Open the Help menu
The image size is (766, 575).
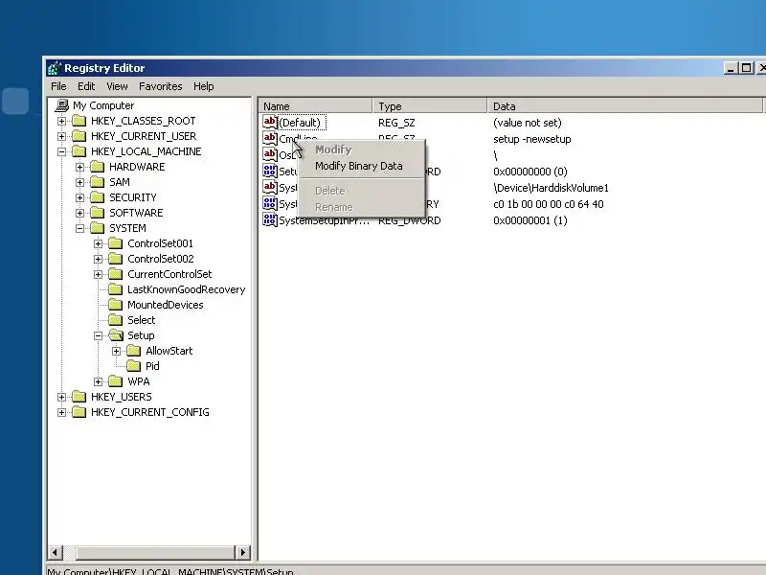pyautogui.click(x=203, y=86)
